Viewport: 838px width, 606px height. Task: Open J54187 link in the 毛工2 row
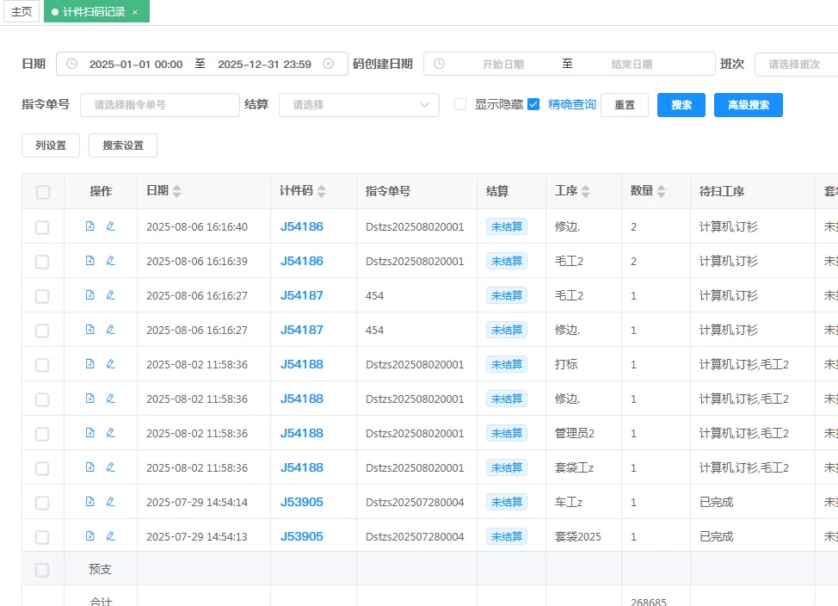pyautogui.click(x=302, y=296)
